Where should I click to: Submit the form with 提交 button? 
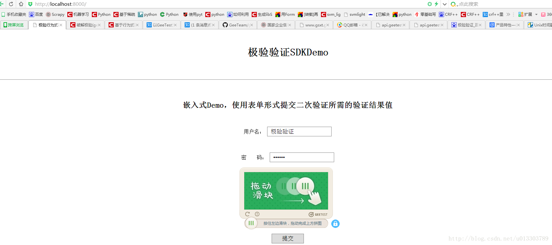[x=288, y=239]
